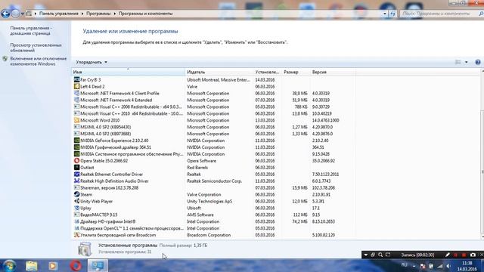Open the address bar history dropdown
Image resolution: width=484 pixels, height=272 pixels.
tap(385, 14)
